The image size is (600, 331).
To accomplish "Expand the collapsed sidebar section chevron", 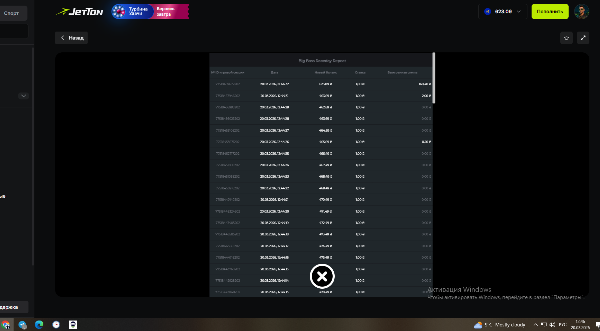I will pyautogui.click(x=23, y=96).
